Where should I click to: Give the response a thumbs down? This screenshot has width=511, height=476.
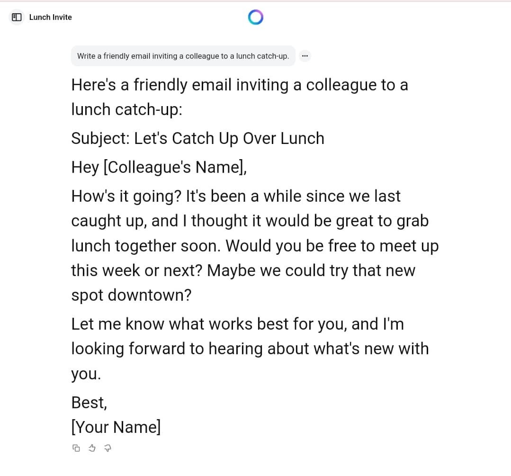pyautogui.click(x=108, y=448)
